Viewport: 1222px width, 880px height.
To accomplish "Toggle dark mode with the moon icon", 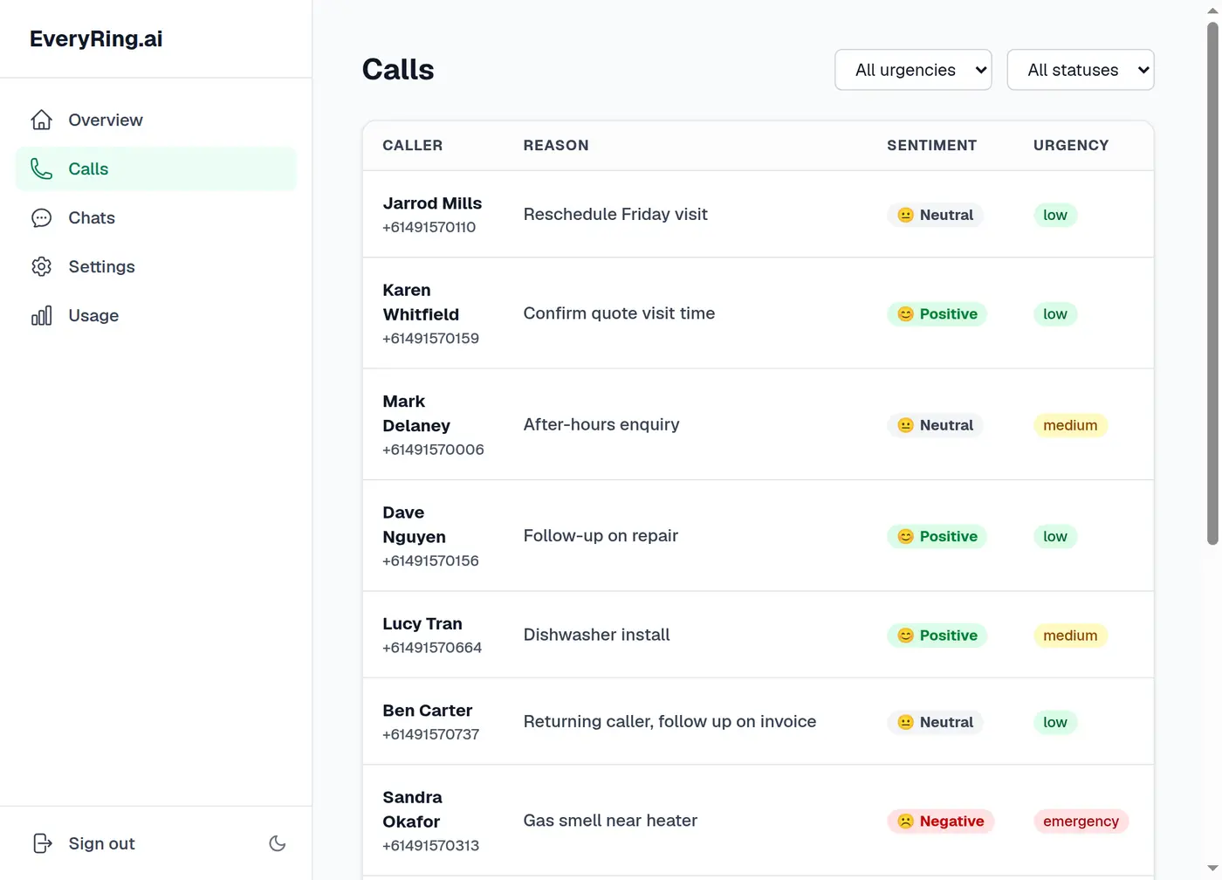I will pos(278,843).
